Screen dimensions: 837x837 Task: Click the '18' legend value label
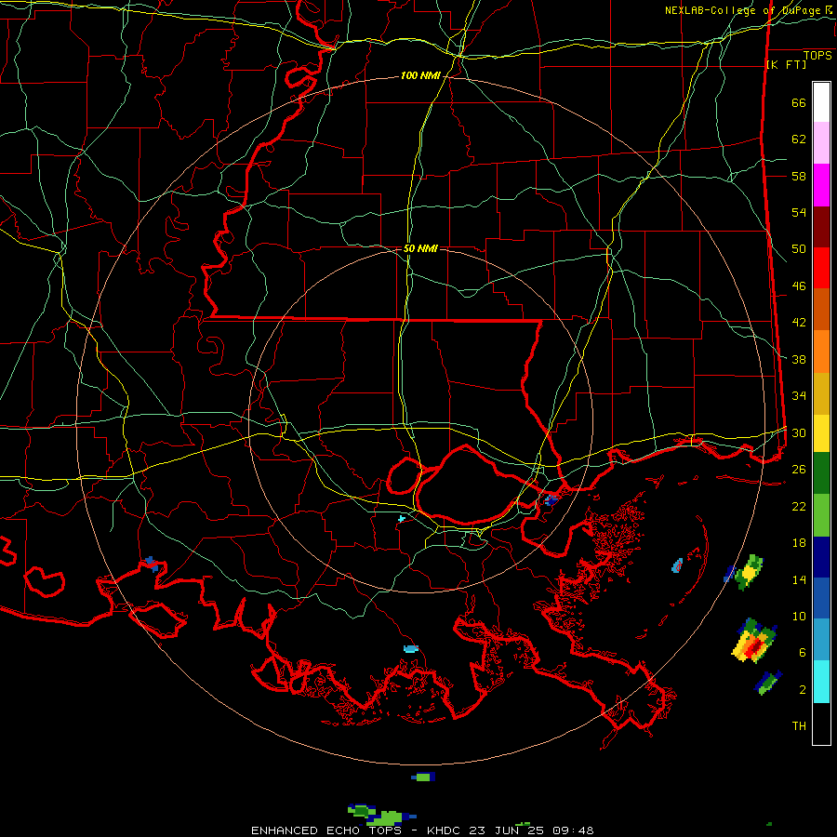click(799, 543)
